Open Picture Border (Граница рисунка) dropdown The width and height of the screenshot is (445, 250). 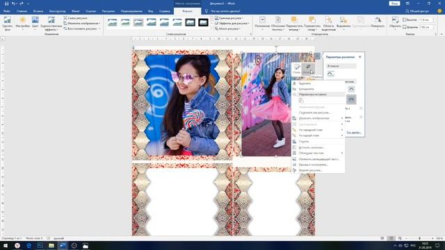229,18
